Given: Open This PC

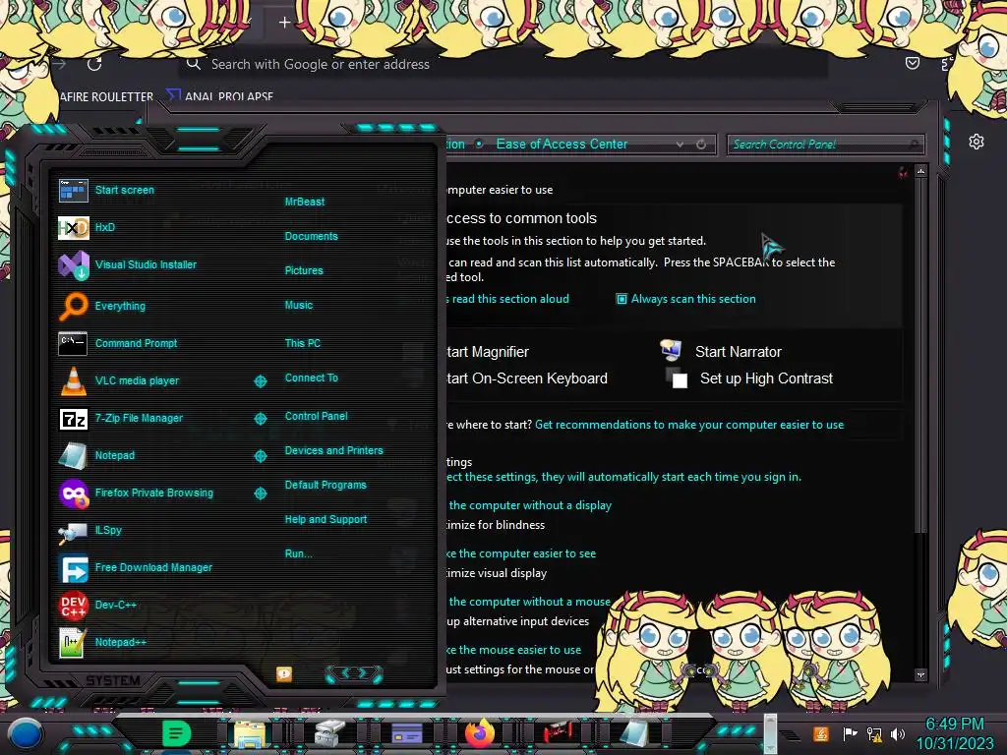Looking at the screenshot, I should tap(303, 343).
